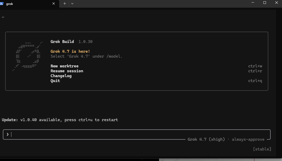Close the grok tab

click(54, 4)
